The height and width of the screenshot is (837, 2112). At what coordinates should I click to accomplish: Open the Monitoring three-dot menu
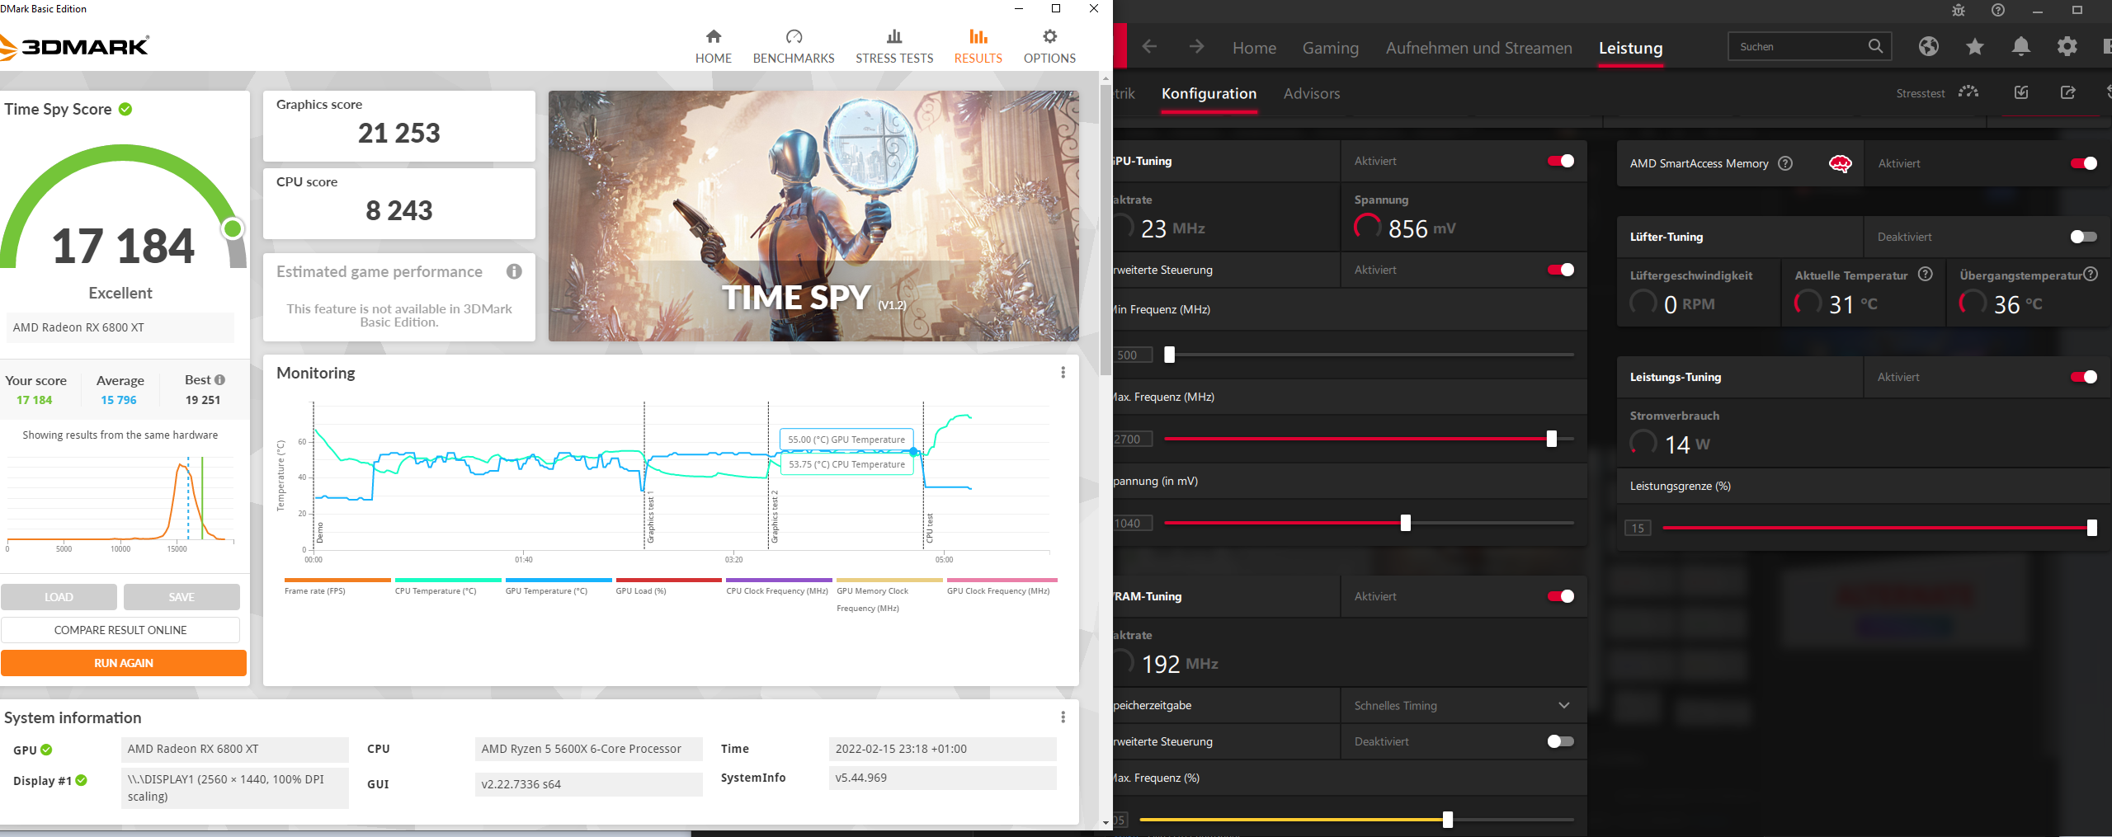(x=1063, y=373)
